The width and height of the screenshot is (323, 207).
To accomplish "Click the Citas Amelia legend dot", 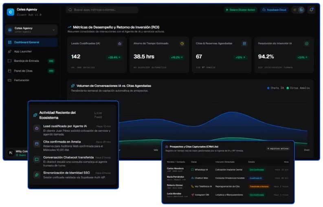I will [x=288, y=88].
